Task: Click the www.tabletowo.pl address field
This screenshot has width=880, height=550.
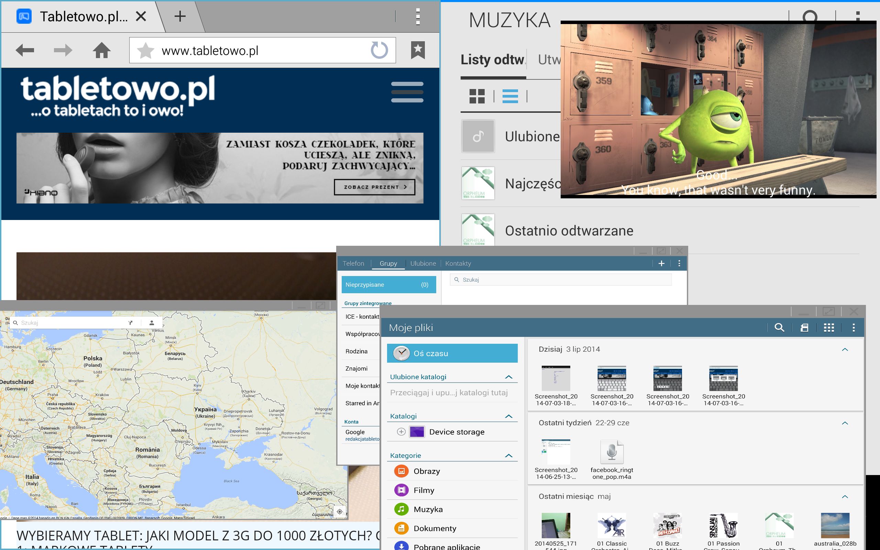Action: coord(262,50)
